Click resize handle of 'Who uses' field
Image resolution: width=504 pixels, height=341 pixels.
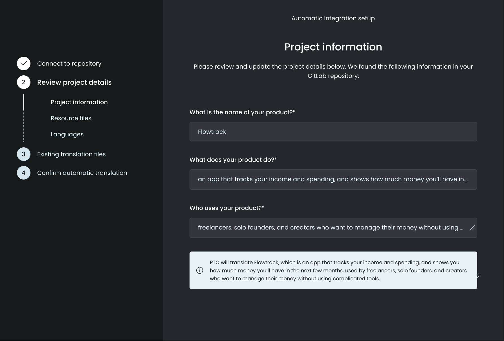472,228
